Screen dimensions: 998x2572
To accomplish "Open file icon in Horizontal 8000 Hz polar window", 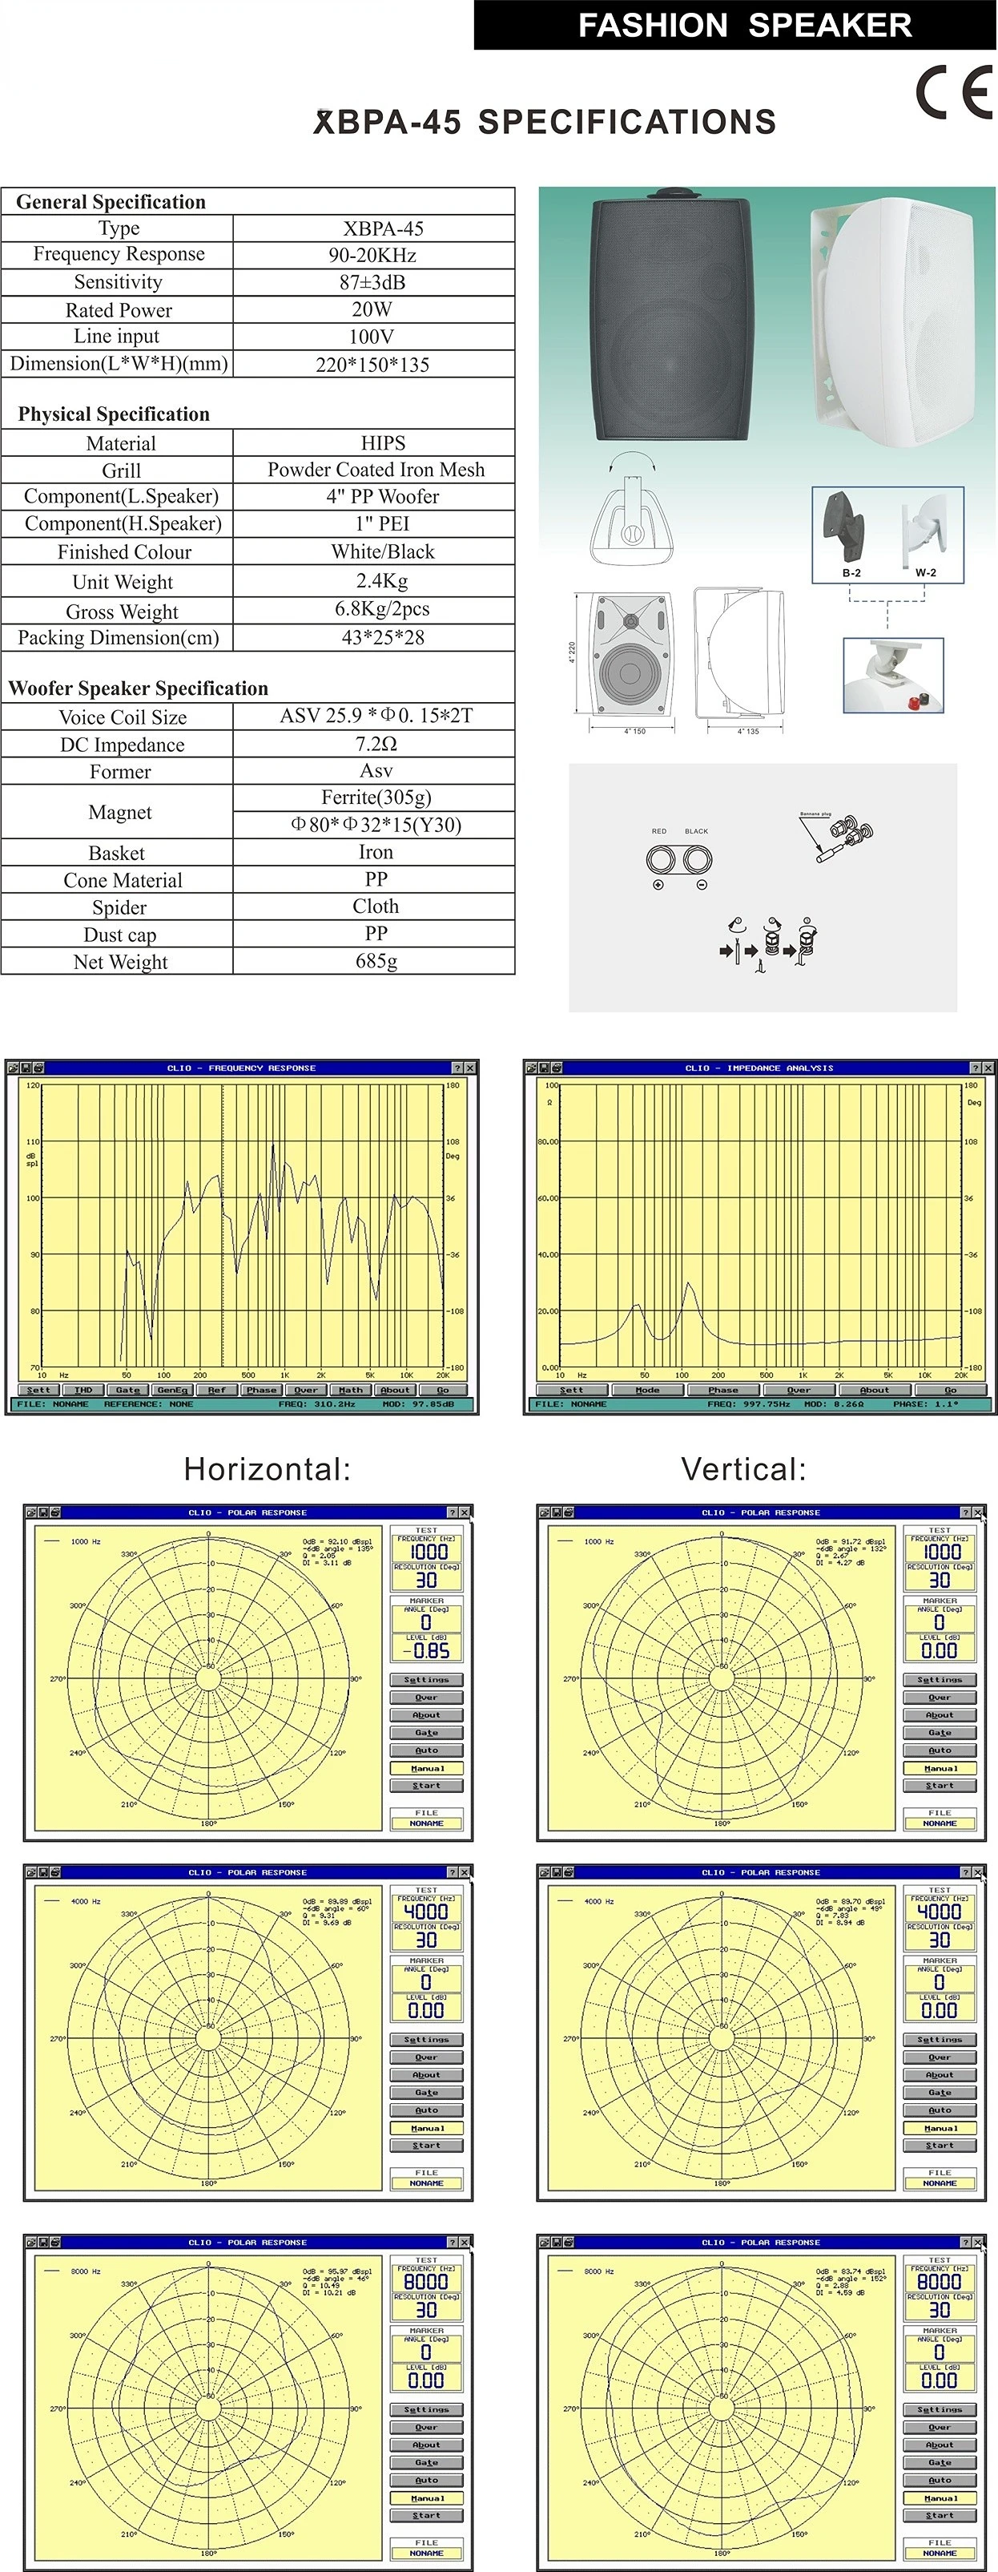I will (32, 2242).
